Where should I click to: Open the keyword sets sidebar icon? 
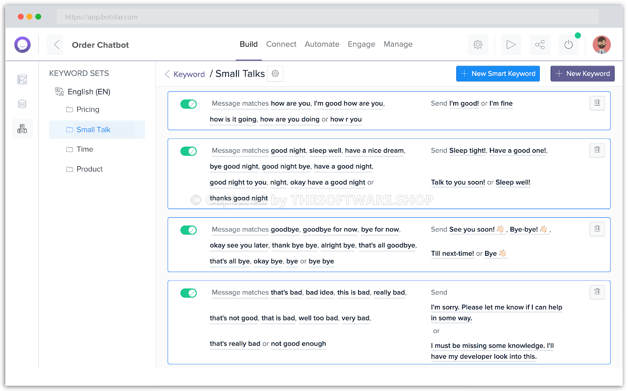point(22,129)
